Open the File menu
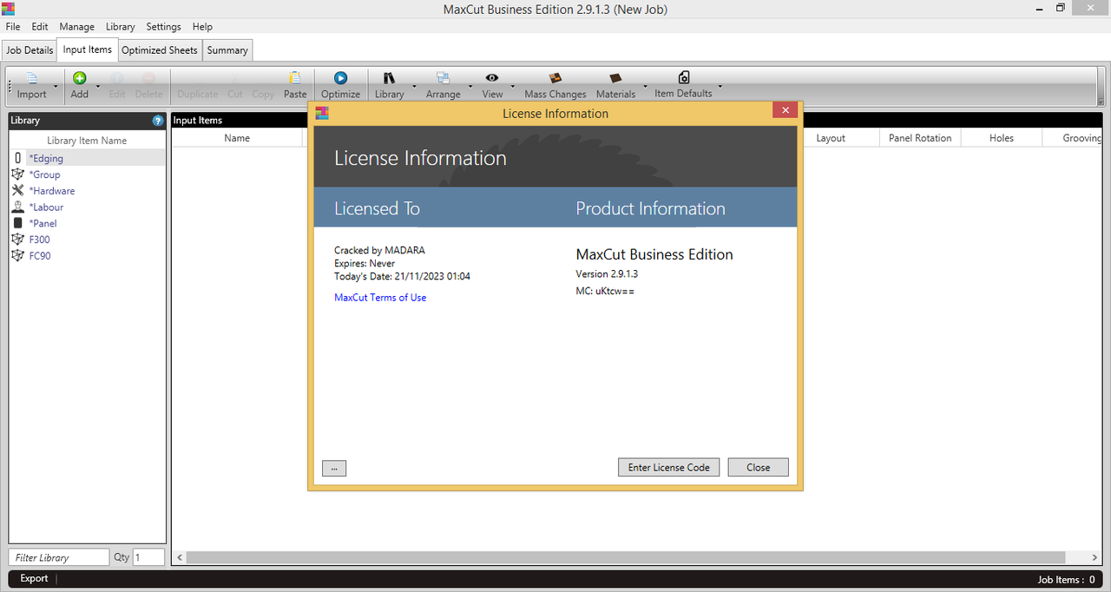 coord(13,27)
